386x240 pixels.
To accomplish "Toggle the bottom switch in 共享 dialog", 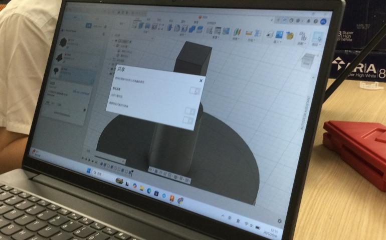I will [x=187, y=120].
